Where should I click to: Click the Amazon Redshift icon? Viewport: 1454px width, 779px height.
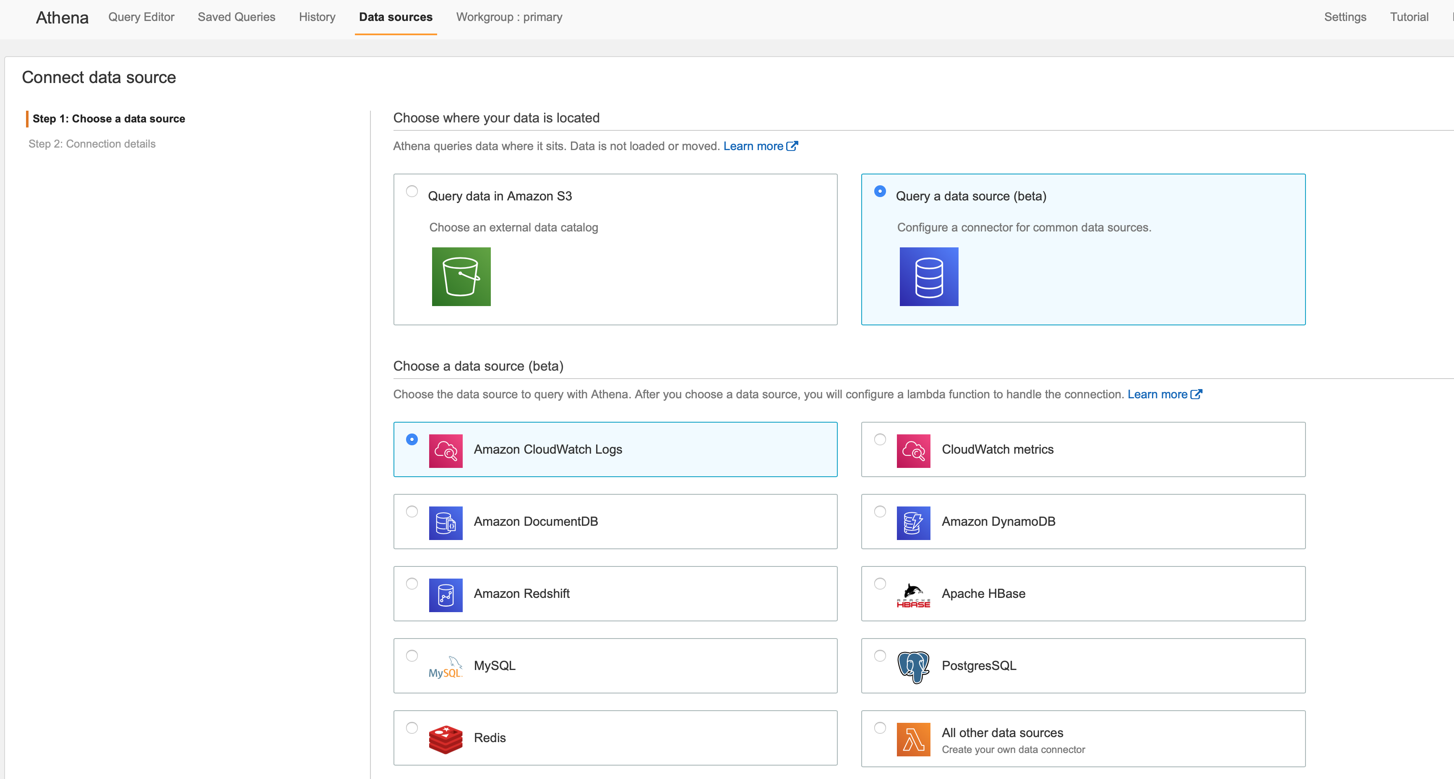446,595
